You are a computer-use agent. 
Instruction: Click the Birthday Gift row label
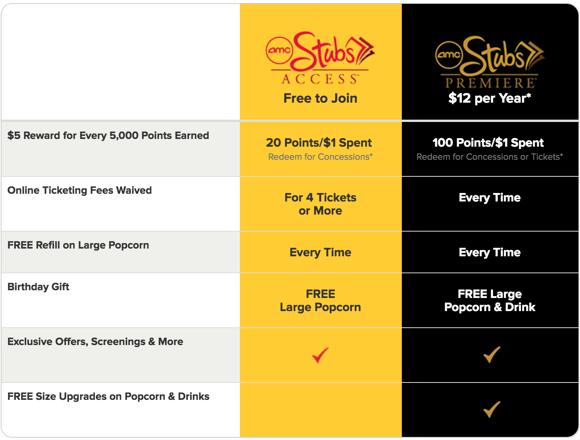(x=38, y=287)
